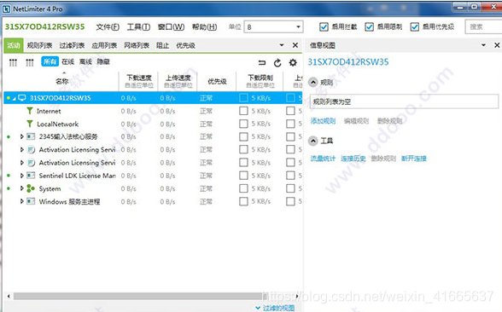Expand the Sentinel LDK License Manager node
The height and width of the screenshot is (312, 502).
click(x=22, y=176)
